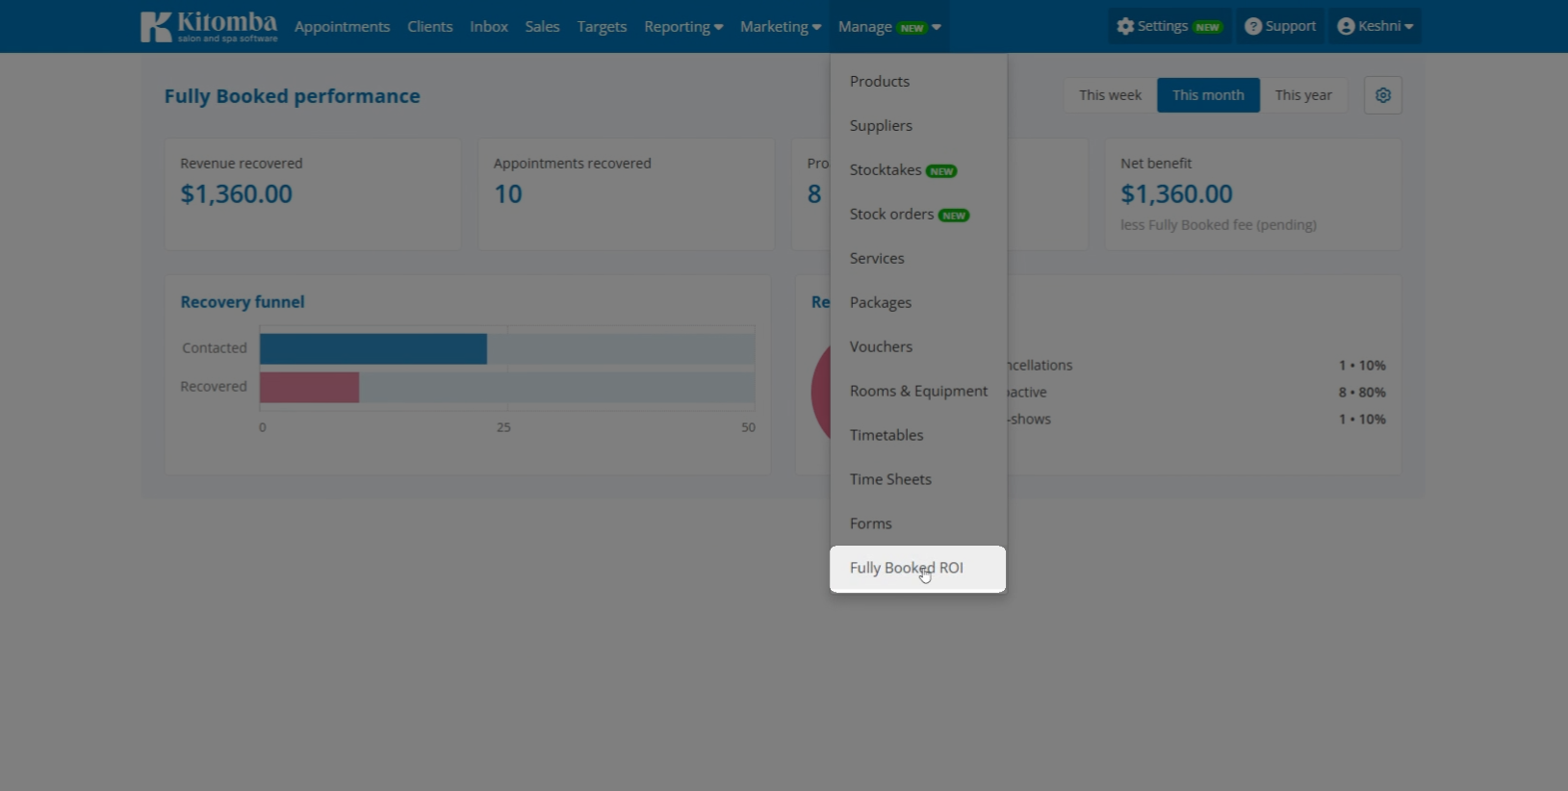This screenshot has width=1568, height=791.
Task: Switch the period to This year
Action: (x=1303, y=95)
